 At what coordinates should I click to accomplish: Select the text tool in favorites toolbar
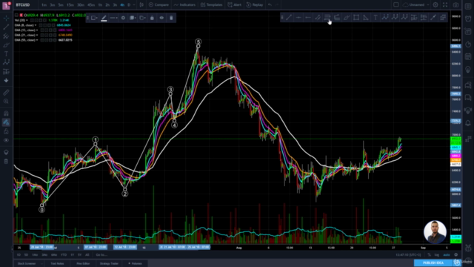[375, 18]
